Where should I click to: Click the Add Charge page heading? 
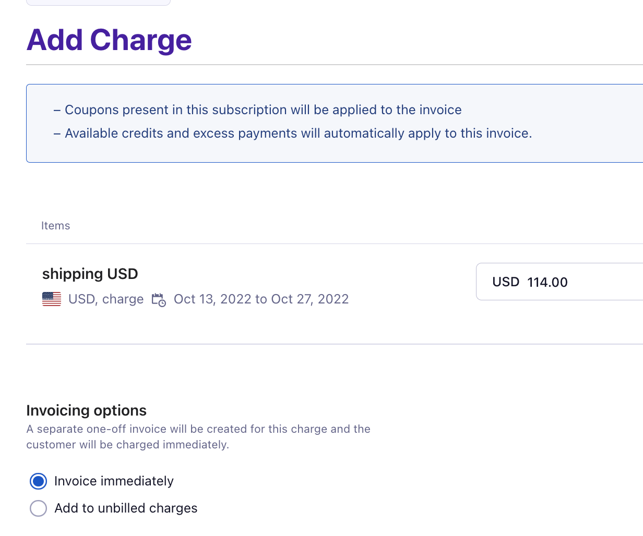(109, 40)
